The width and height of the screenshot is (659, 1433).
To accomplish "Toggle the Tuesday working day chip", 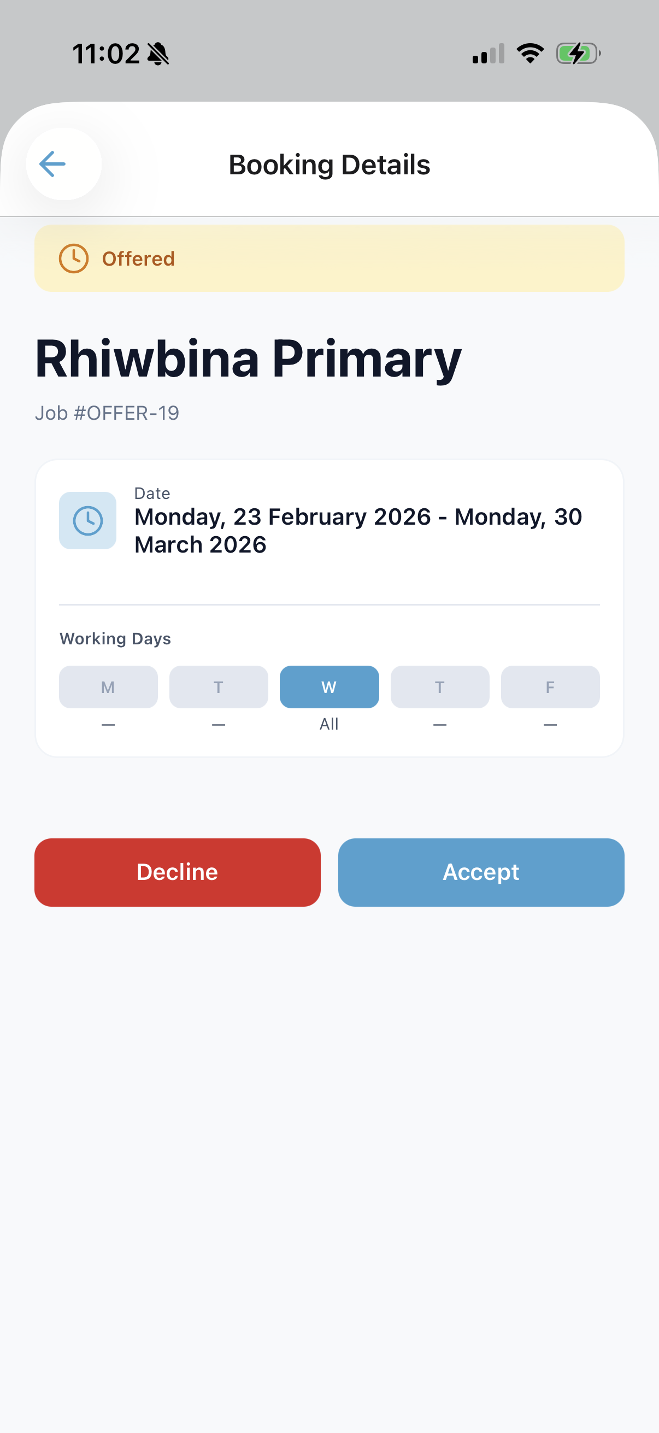I will point(219,687).
